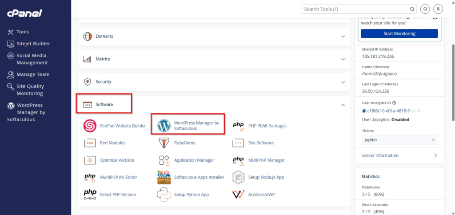
Task: Open the Application Manager link
Action: tap(194, 160)
